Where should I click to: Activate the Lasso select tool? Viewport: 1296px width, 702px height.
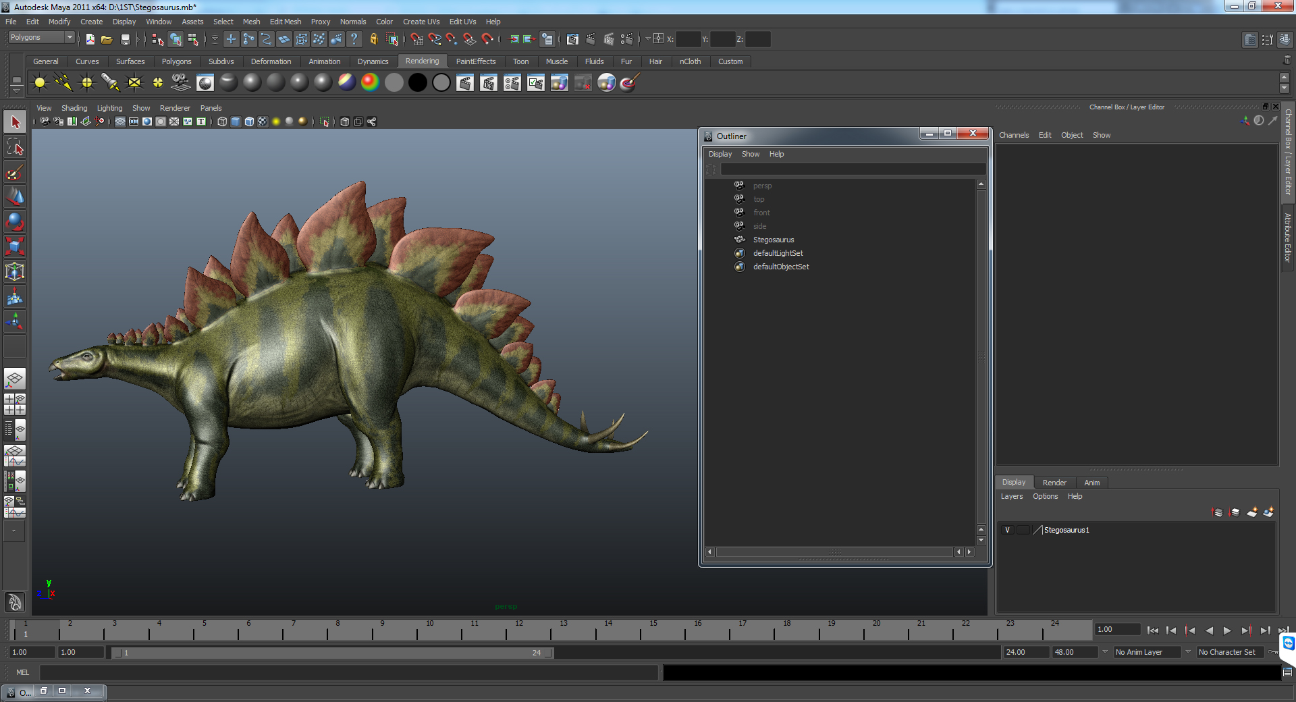coord(15,147)
